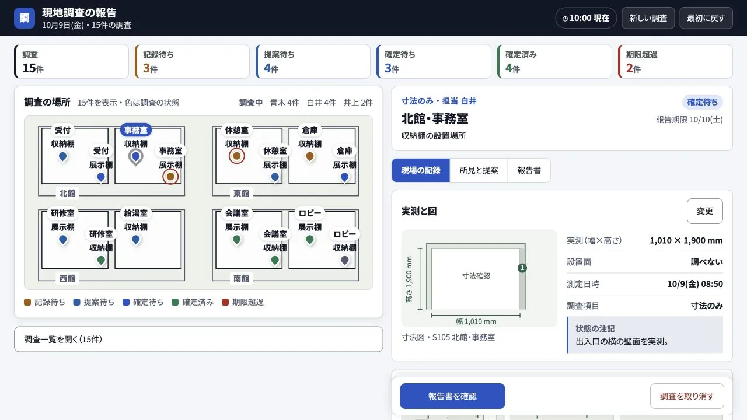
Task: Click the 報告書を確認 button
Action: click(x=452, y=396)
